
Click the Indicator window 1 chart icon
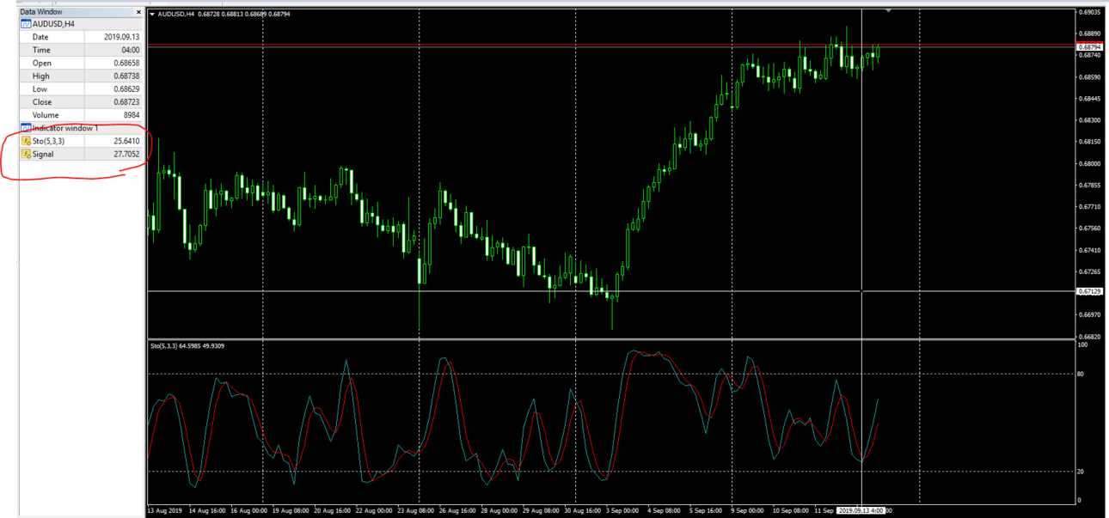(x=26, y=128)
